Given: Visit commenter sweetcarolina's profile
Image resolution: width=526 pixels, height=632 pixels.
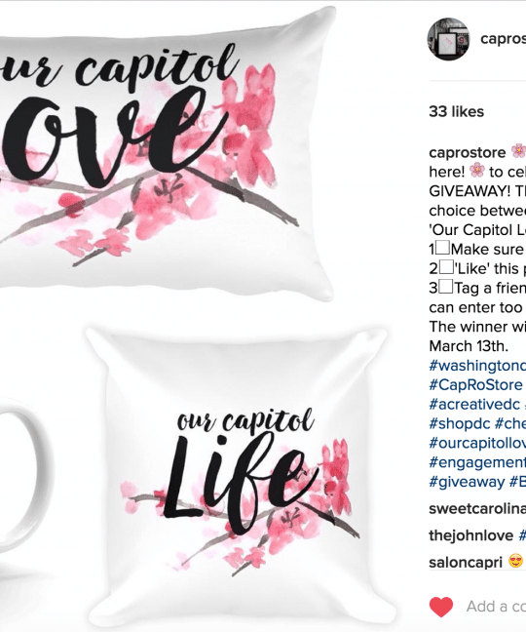Looking at the screenshot, I should (x=477, y=509).
